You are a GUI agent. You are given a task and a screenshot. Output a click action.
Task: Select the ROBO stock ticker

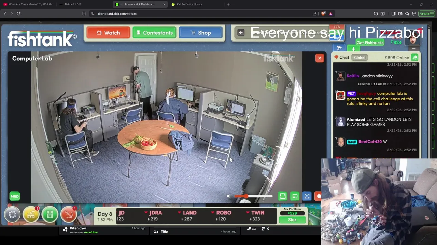click(x=221, y=216)
